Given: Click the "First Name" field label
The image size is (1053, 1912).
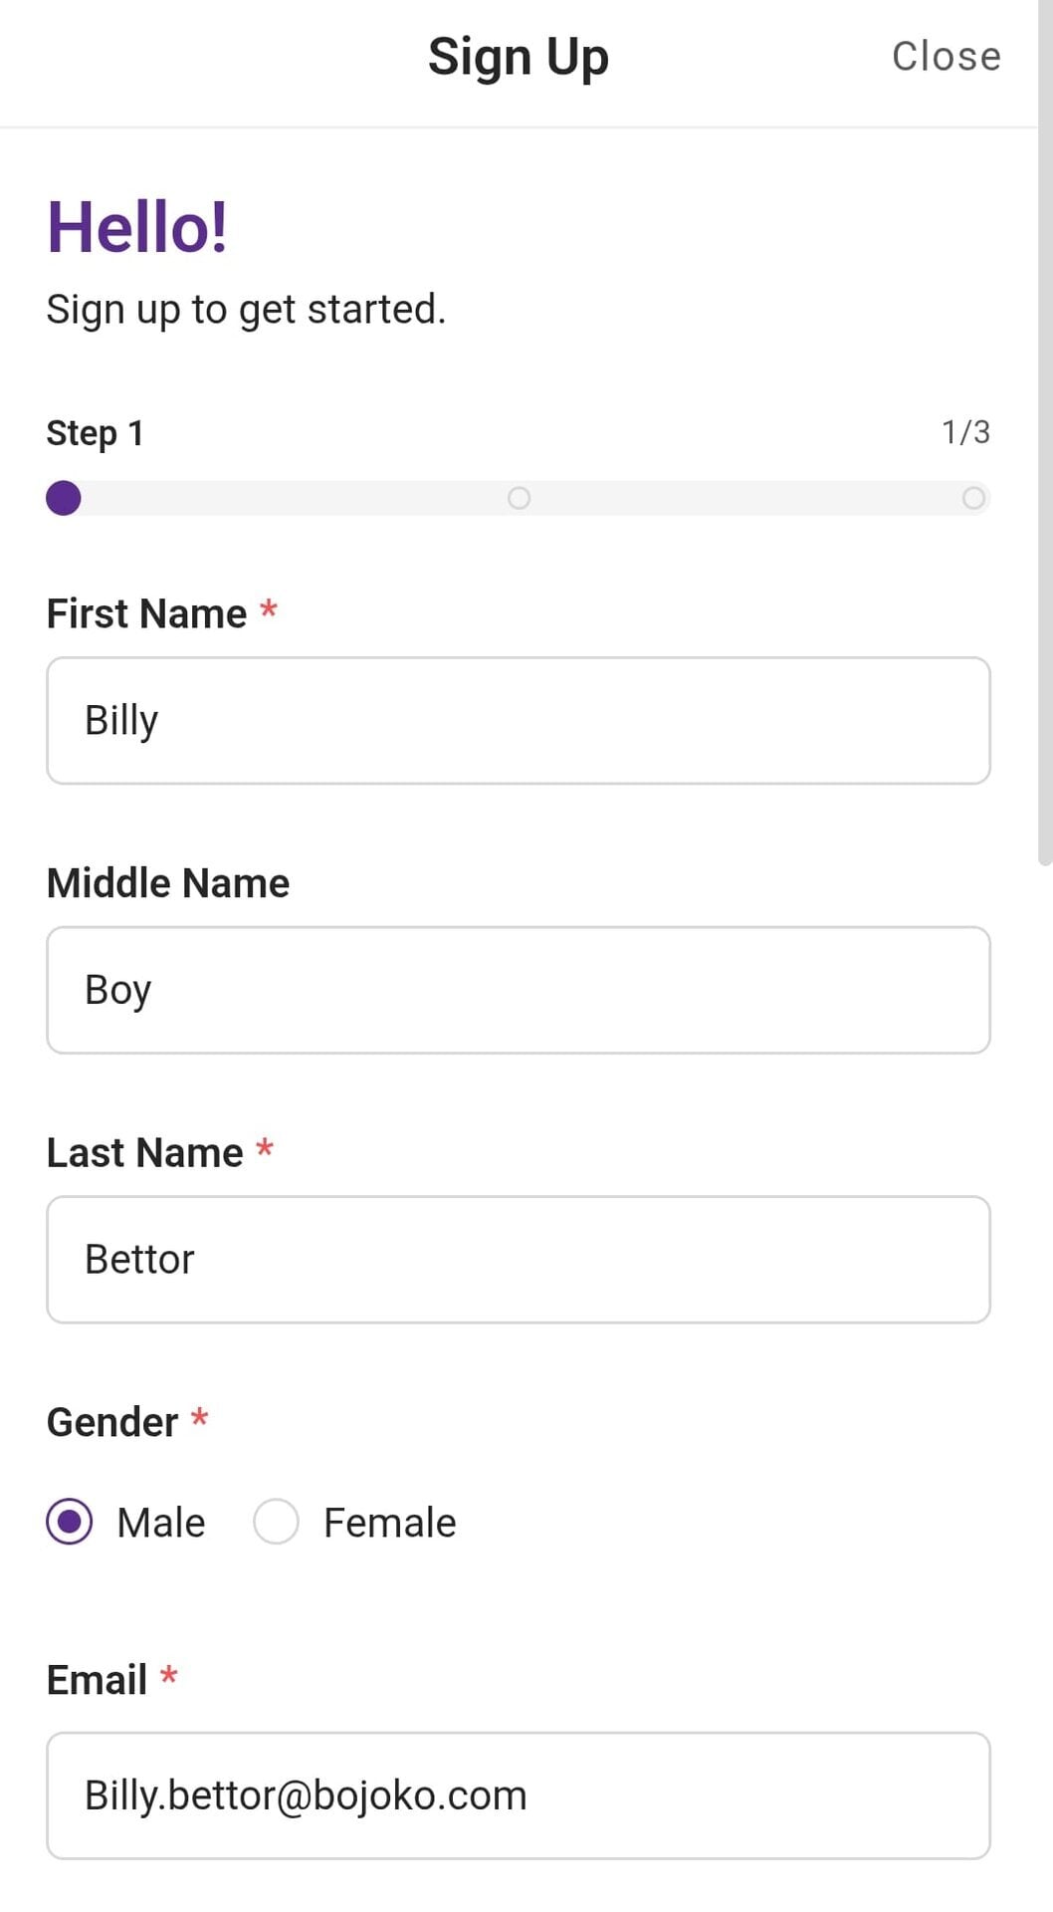Looking at the screenshot, I should (x=146, y=613).
